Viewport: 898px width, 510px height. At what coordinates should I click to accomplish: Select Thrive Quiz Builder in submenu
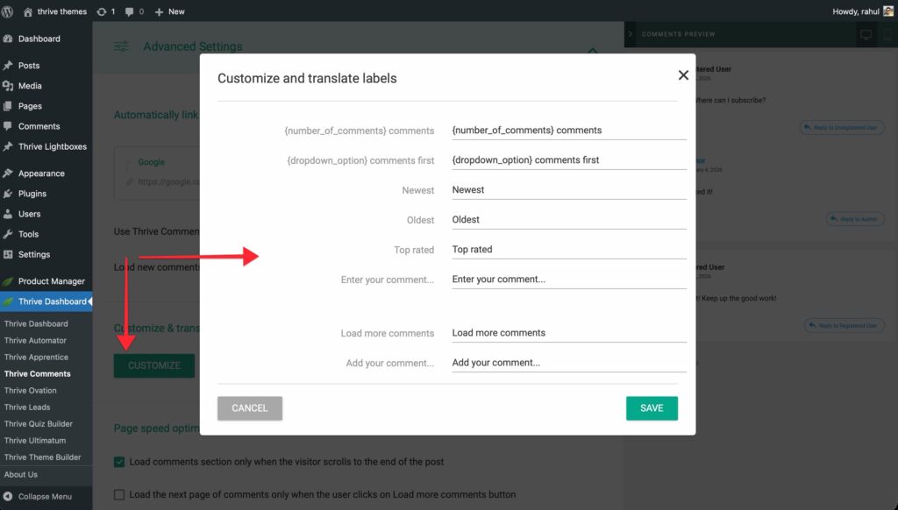(x=39, y=424)
